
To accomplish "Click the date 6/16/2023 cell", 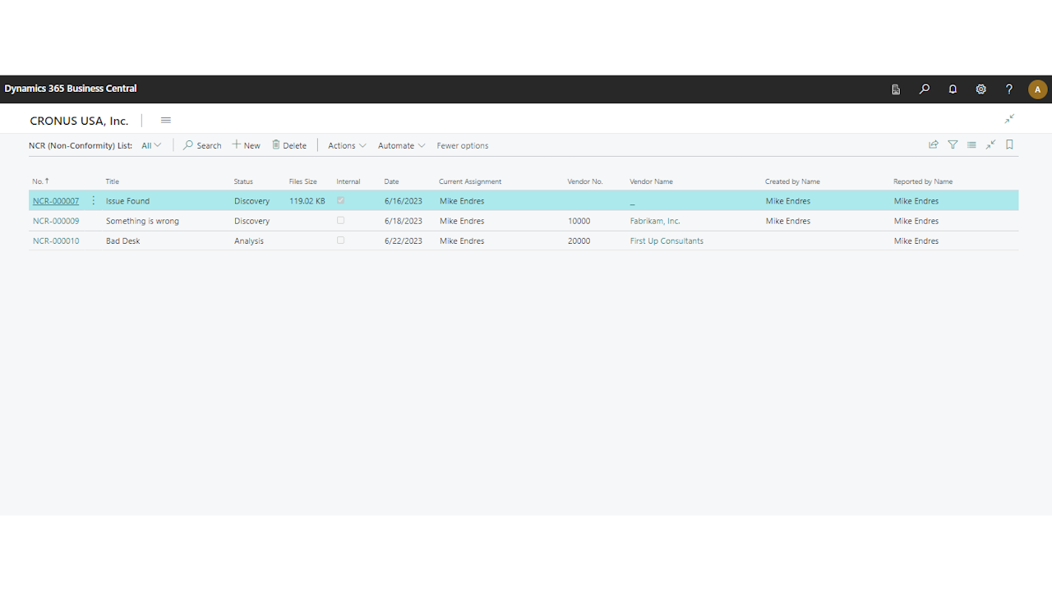I will 404,201.
